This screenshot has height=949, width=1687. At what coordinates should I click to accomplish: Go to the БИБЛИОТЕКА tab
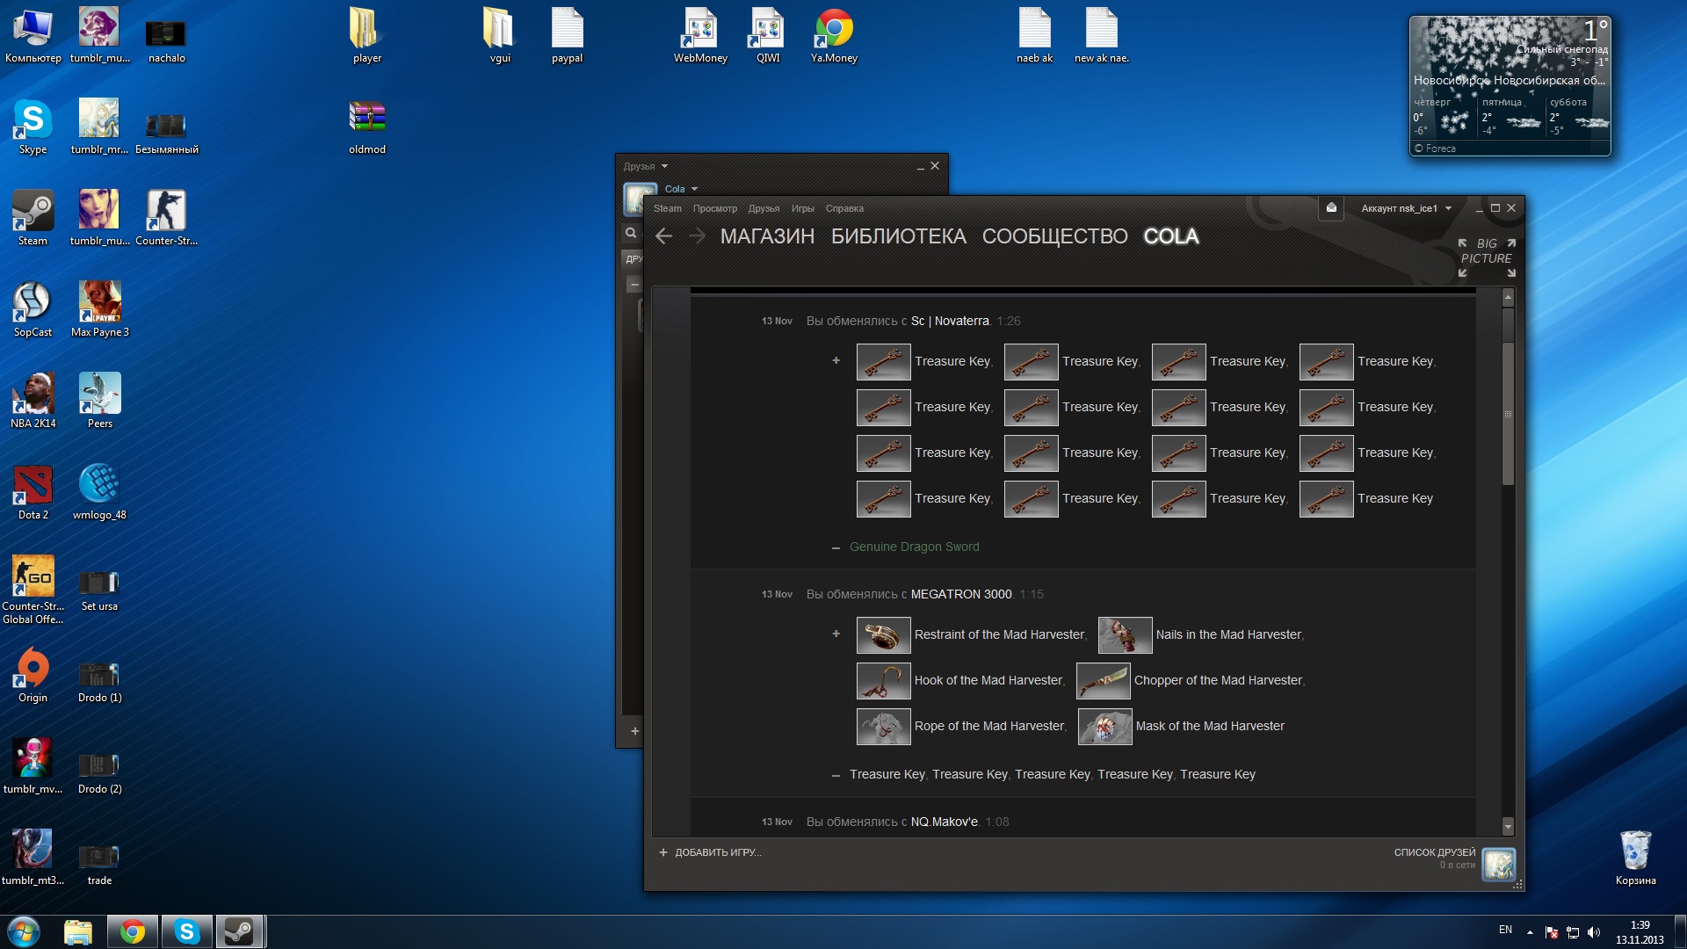[x=898, y=236]
